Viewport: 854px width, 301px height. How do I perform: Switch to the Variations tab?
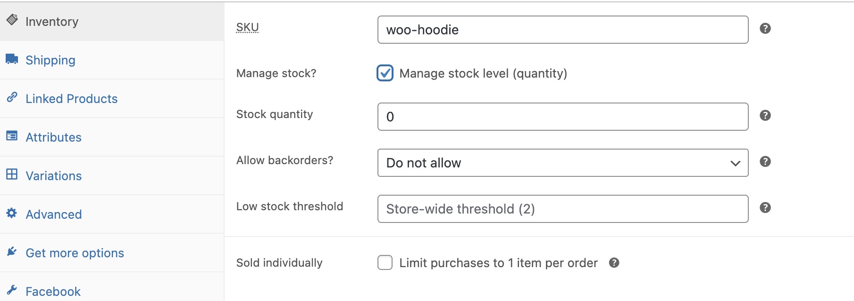coord(53,175)
